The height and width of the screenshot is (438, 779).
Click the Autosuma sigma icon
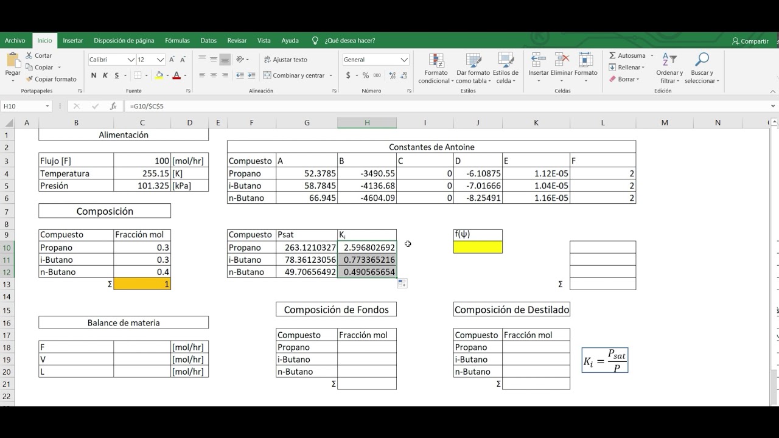point(612,55)
